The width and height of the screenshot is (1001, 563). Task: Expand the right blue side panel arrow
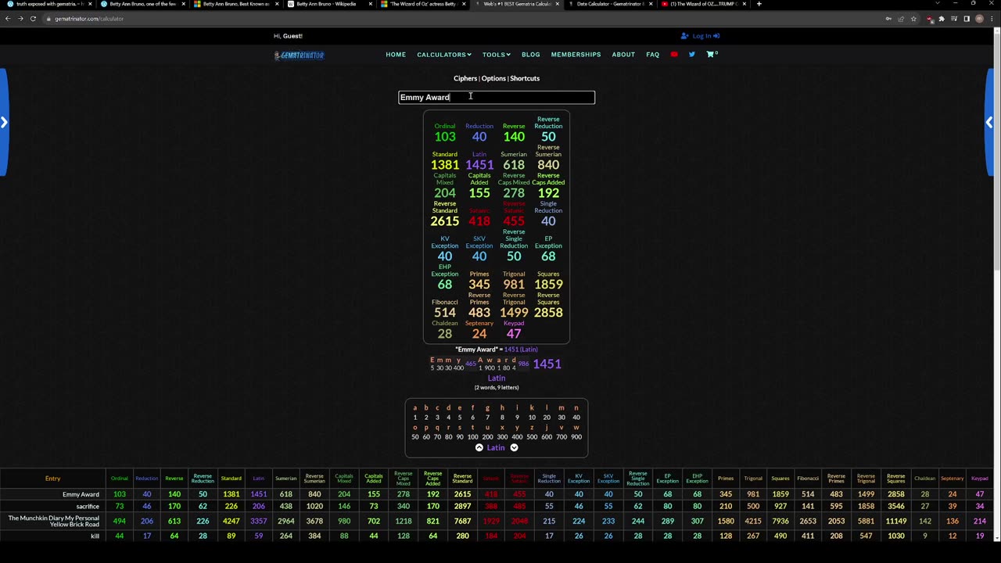click(x=989, y=122)
